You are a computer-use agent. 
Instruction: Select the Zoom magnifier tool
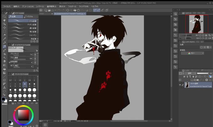pyautogui.click(x=4, y=17)
